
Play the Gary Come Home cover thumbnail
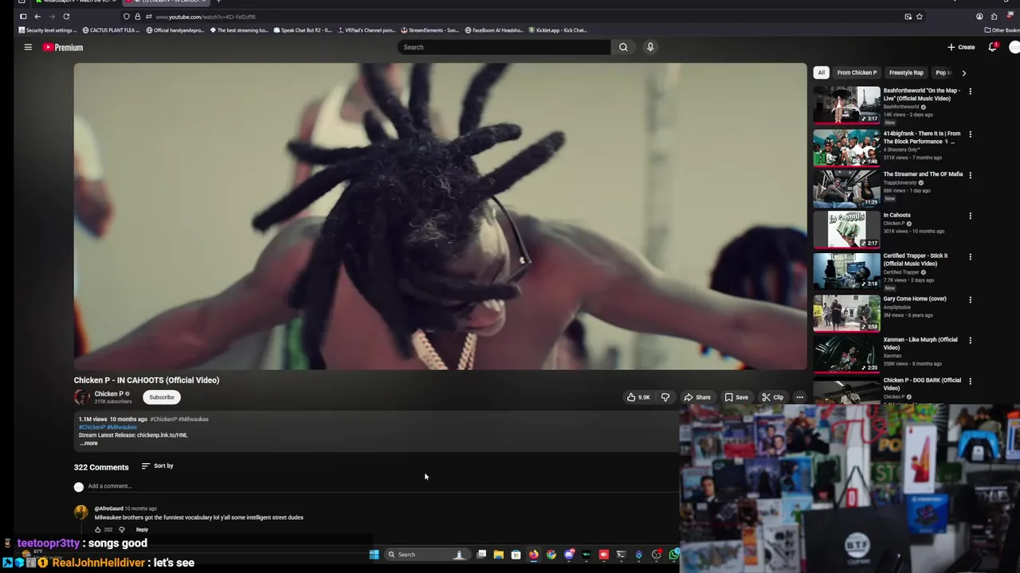(x=846, y=313)
